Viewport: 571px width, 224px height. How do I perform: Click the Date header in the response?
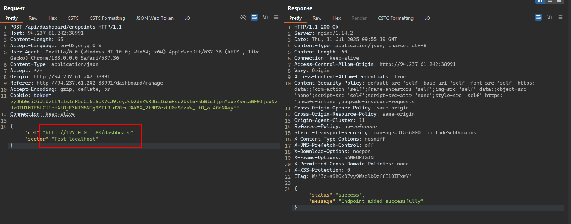(x=346, y=39)
